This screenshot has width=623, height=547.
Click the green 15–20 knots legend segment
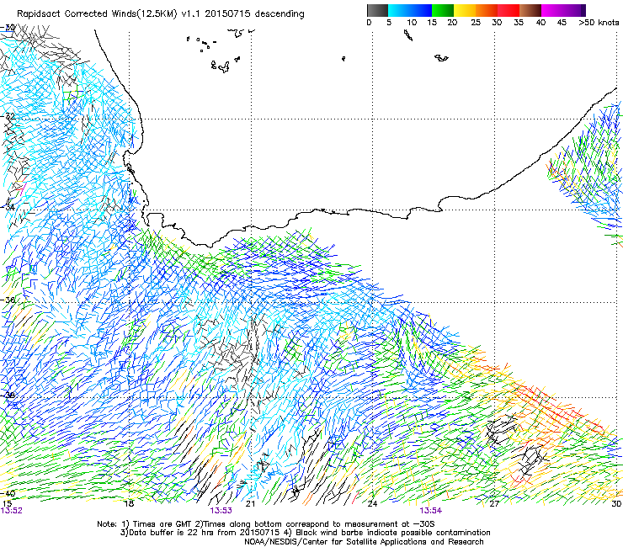pos(443,10)
